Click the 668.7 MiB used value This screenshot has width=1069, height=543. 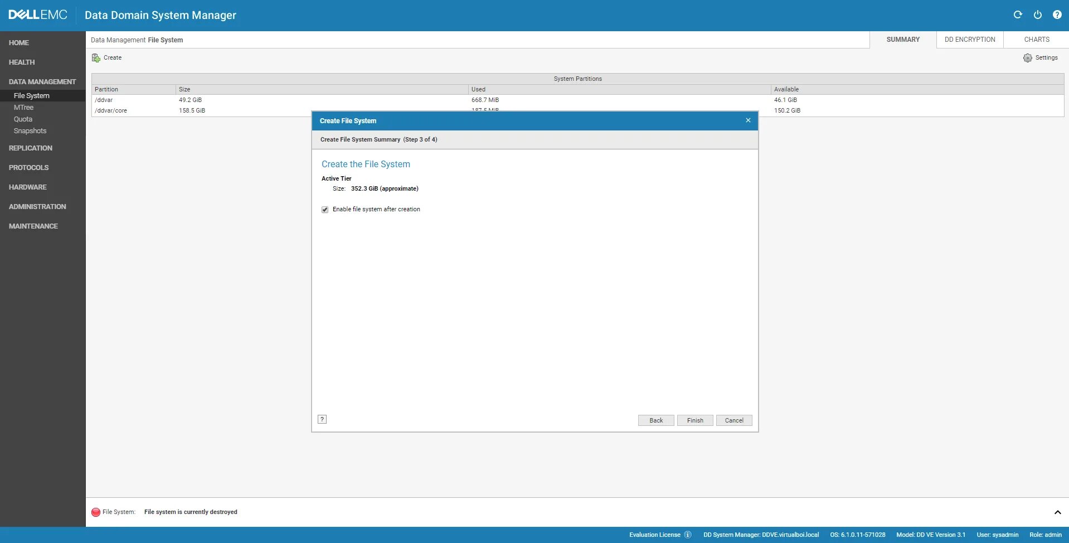pos(485,100)
